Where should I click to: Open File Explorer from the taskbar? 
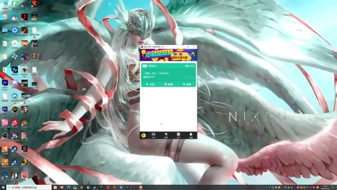[x=62, y=187]
